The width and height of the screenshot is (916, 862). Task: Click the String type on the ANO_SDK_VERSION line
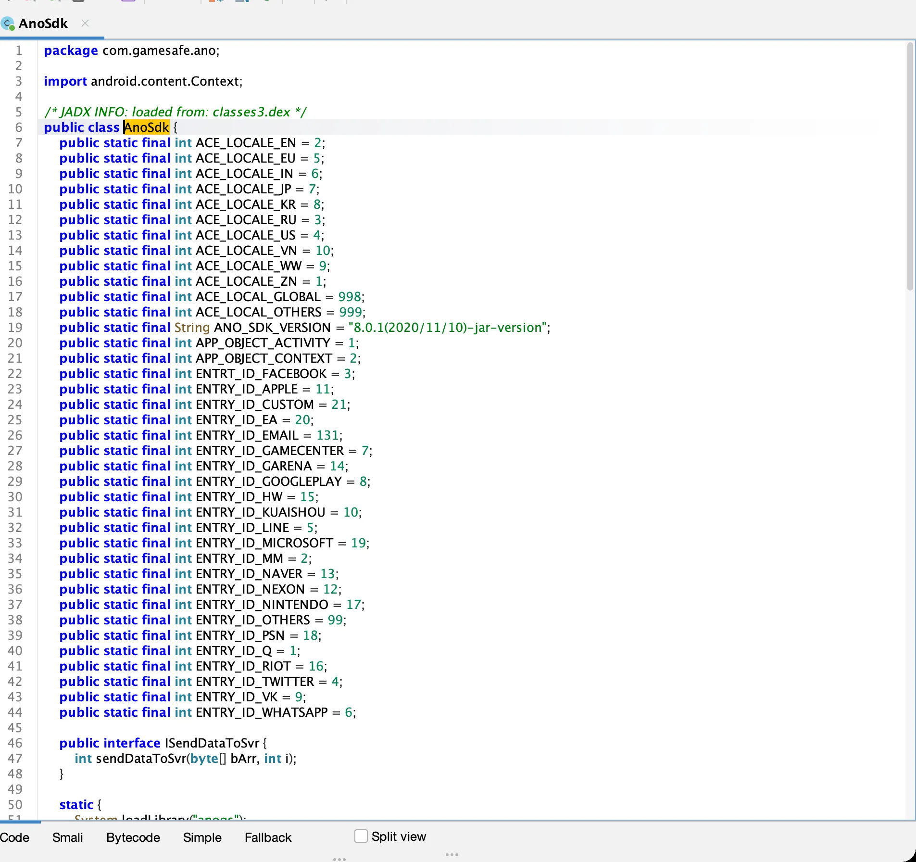[x=192, y=328]
